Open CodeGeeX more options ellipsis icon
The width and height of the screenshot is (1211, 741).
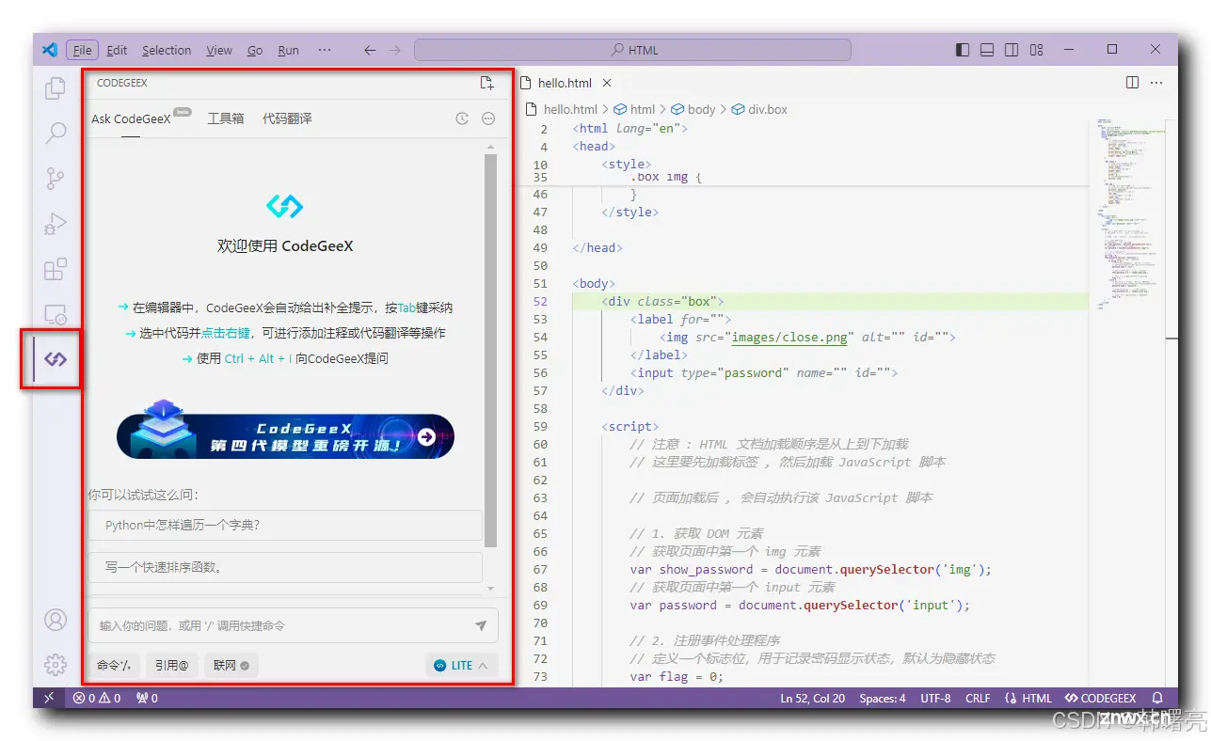tap(488, 118)
